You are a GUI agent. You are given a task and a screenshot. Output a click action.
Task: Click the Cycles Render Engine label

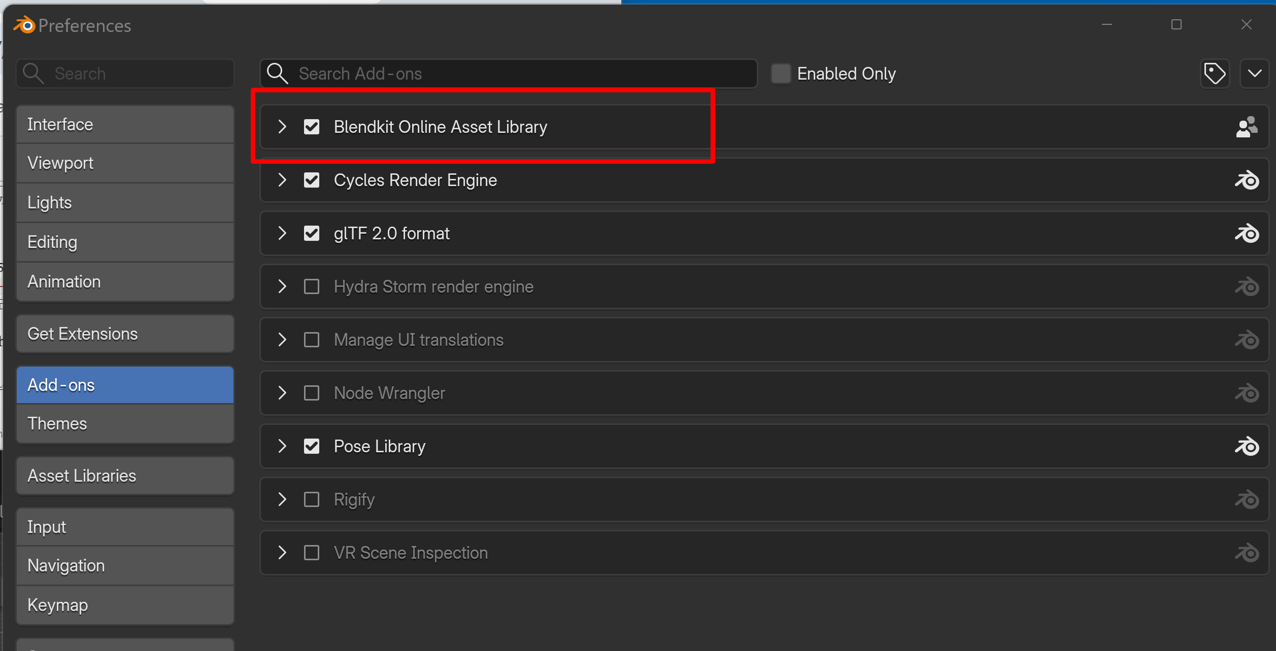coord(415,180)
